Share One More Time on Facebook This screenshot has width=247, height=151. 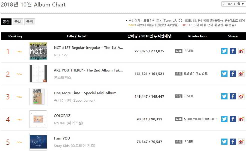point(233,96)
